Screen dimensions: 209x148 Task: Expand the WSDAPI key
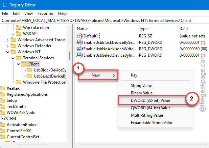(x=13, y=34)
